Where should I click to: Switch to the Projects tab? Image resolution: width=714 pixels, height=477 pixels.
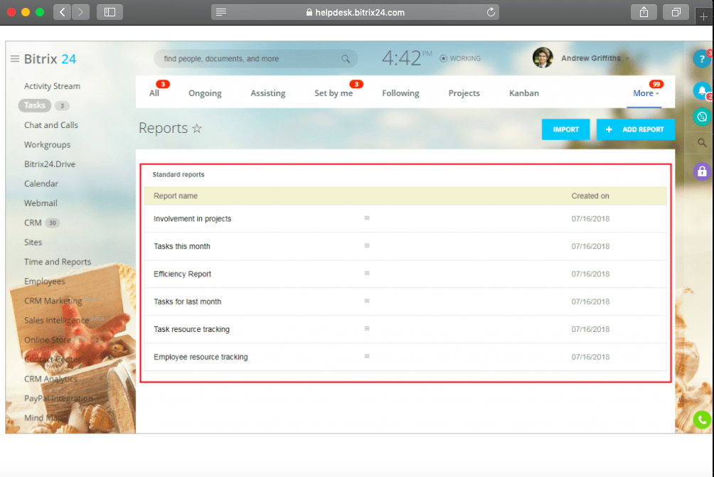(x=464, y=93)
